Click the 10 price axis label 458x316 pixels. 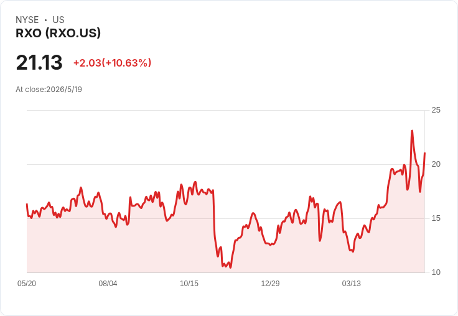pyautogui.click(x=436, y=272)
